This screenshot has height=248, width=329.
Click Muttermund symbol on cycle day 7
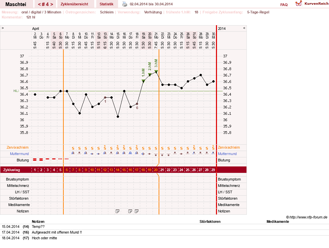73,153
